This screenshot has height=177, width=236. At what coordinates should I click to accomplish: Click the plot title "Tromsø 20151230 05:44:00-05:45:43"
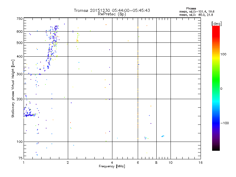pos(112,10)
